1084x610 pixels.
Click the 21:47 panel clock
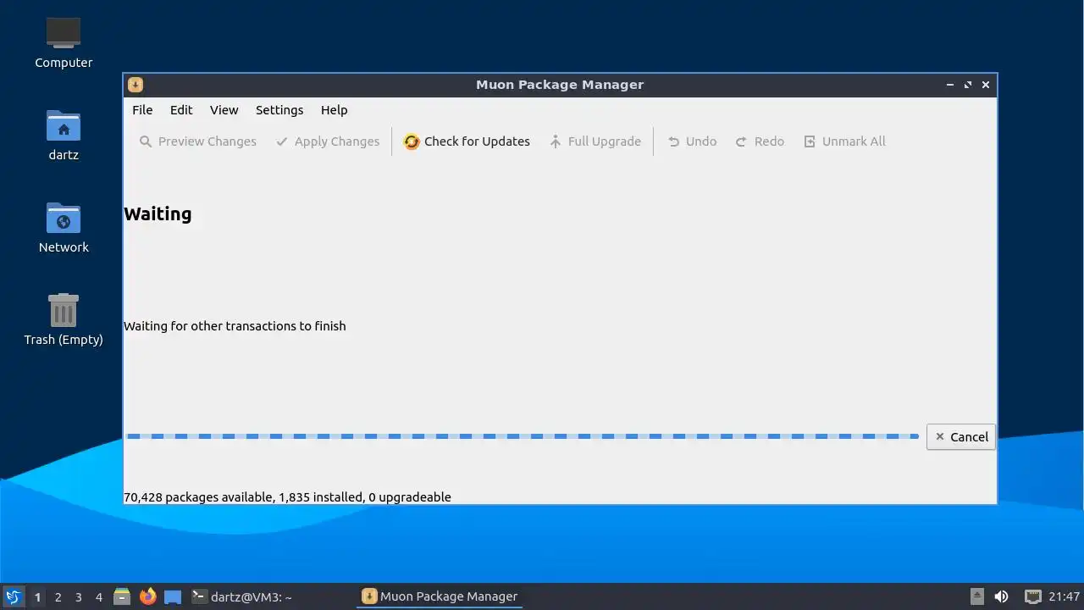(1064, 596)
